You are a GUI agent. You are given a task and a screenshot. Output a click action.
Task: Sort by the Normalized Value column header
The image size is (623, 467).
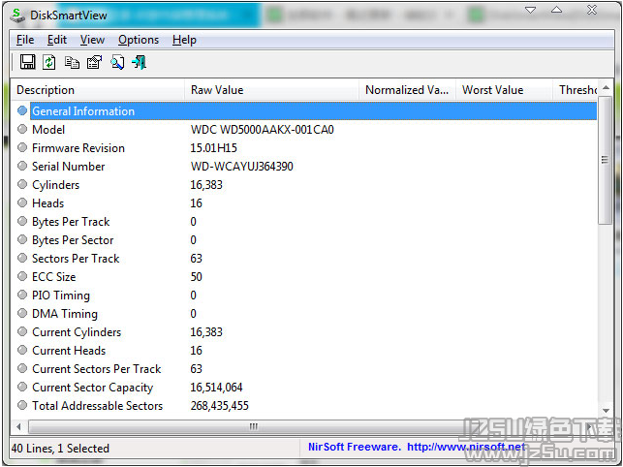point(407,90)
